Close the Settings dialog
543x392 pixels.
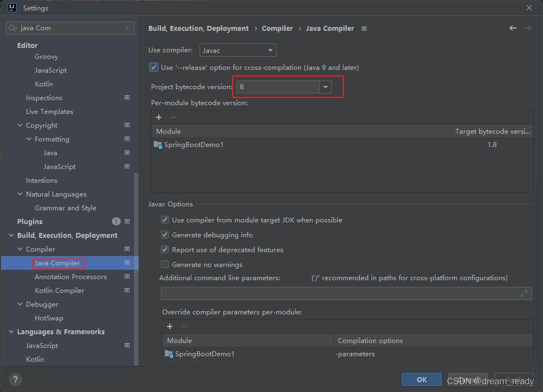[x=529, y=8]
